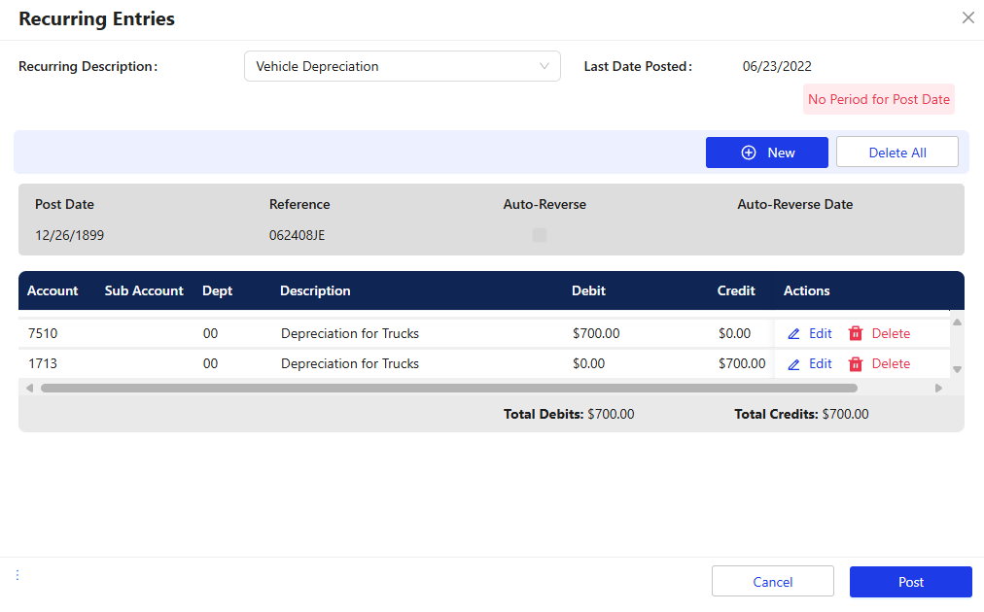The height and width of the screenshot is (612, 984).
Task: Click the description in the 7510 row
Action: 349,333
